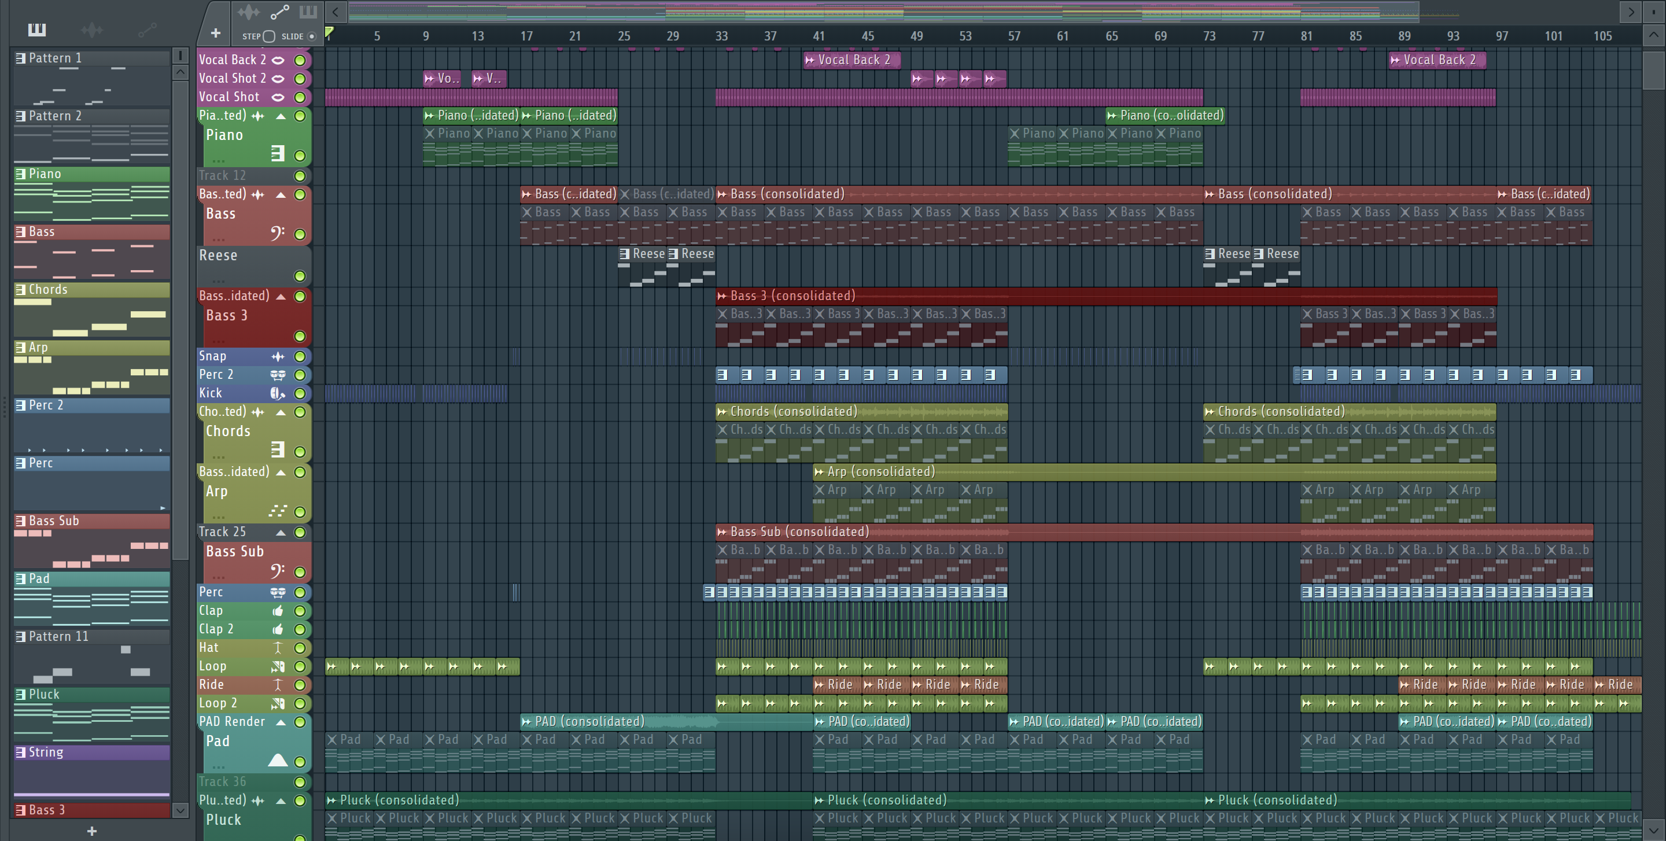Click the lips icon on Vocal Back 2
The image size is (1666, 841).
[278, 60]
